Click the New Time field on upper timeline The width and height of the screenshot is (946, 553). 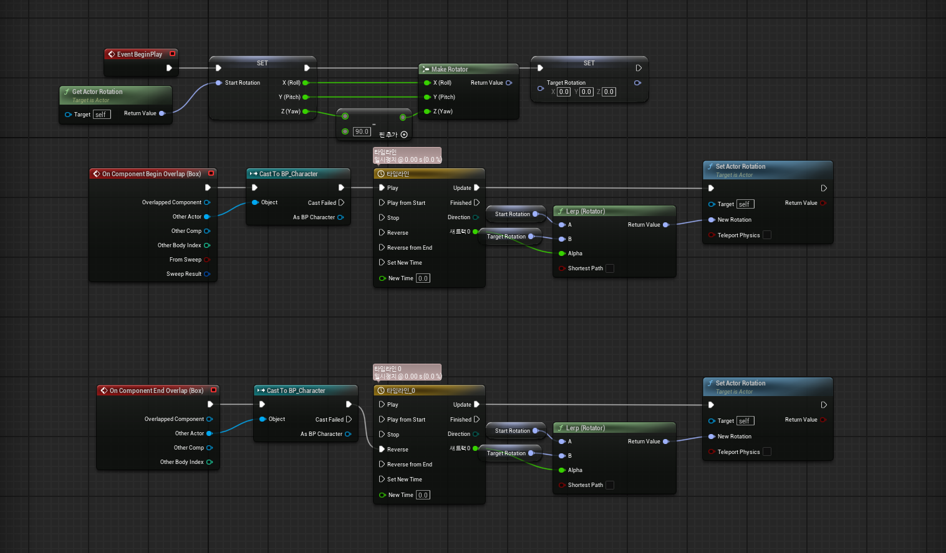coord(423,278)
